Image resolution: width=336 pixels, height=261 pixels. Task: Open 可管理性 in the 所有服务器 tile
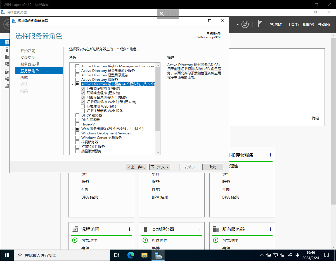click(230, 240)
